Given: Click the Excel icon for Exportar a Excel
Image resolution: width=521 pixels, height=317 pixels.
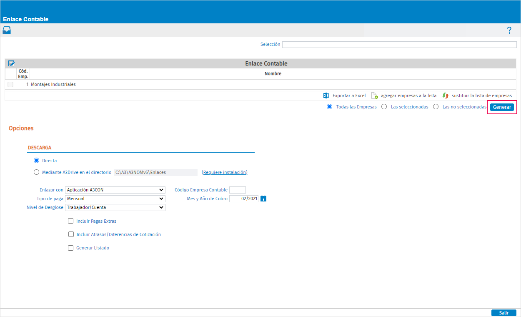Looking at the screenshot, I should coord(326,96).
